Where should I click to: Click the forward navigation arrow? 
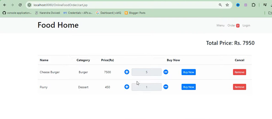click(12, 5)
